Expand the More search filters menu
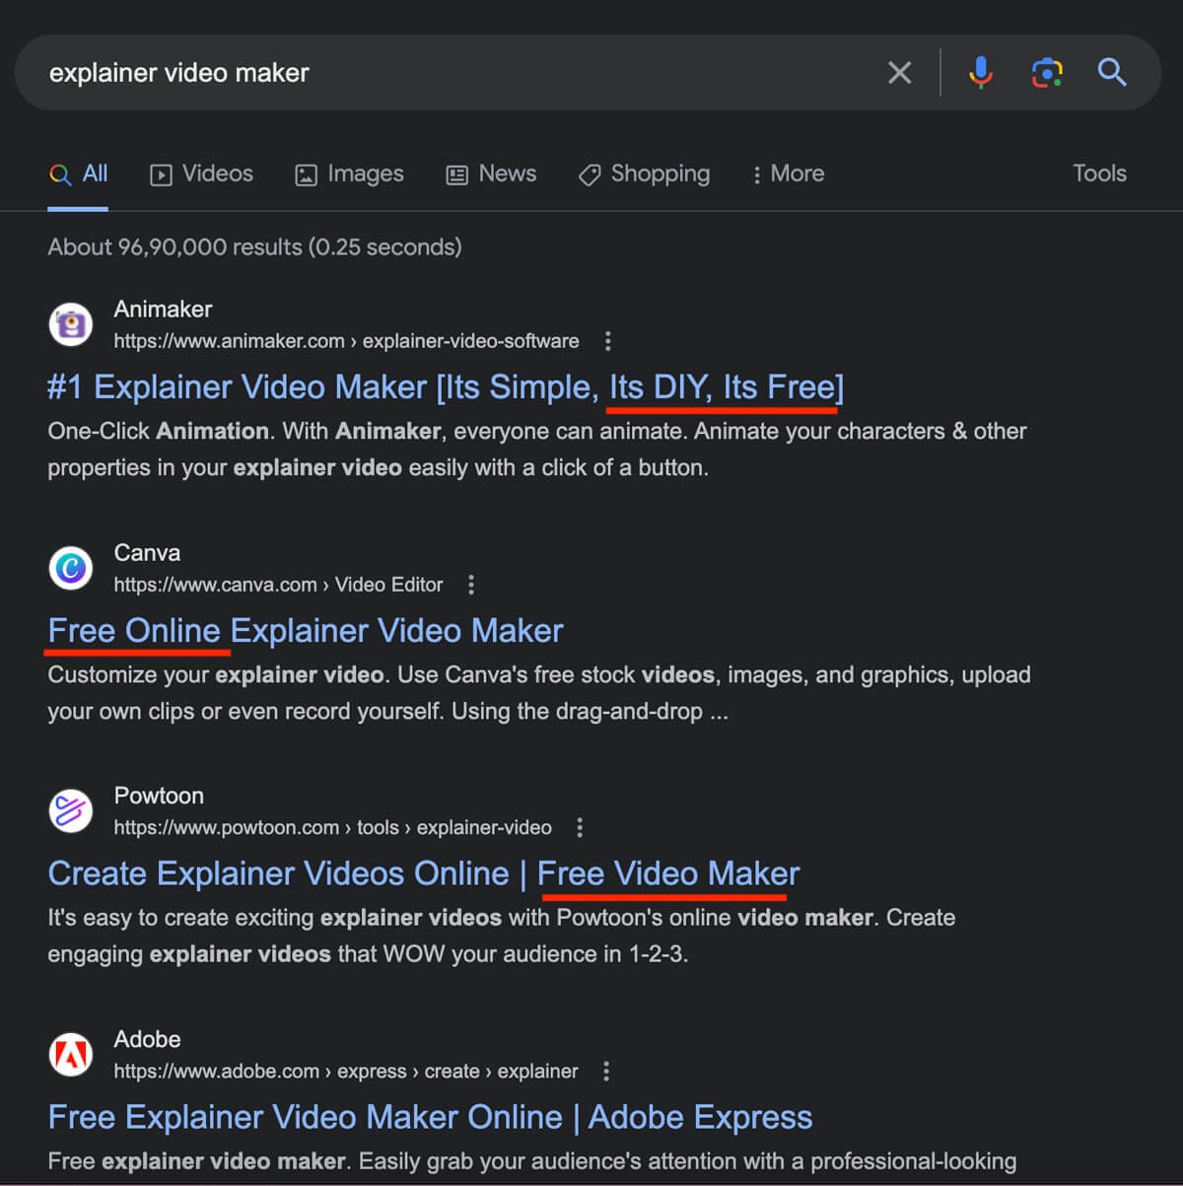This screenshot has height=1186, width=1183. [788, 174]
